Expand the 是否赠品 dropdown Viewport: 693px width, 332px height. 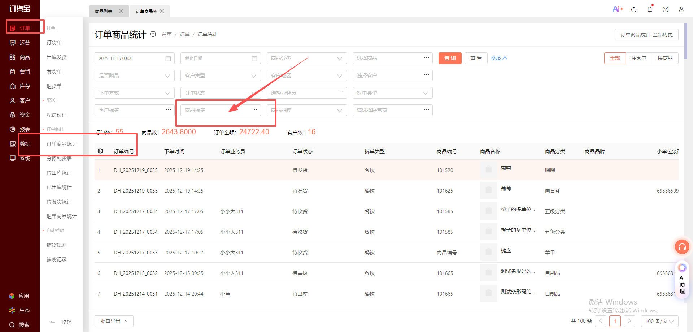pyautogui.click(x=135, y=76)
